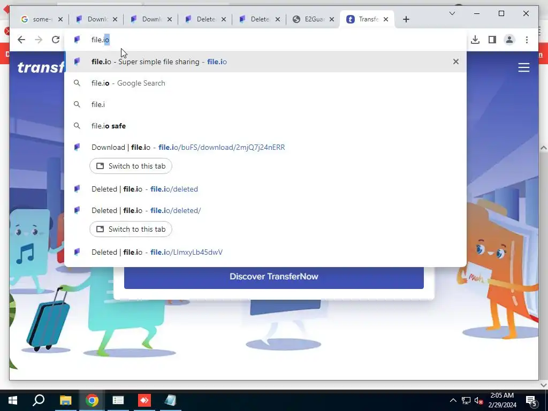The width and height of the screenshot is (548, 411).
Task: Open File Explorer from the taskbar
Action: (65, 400)
